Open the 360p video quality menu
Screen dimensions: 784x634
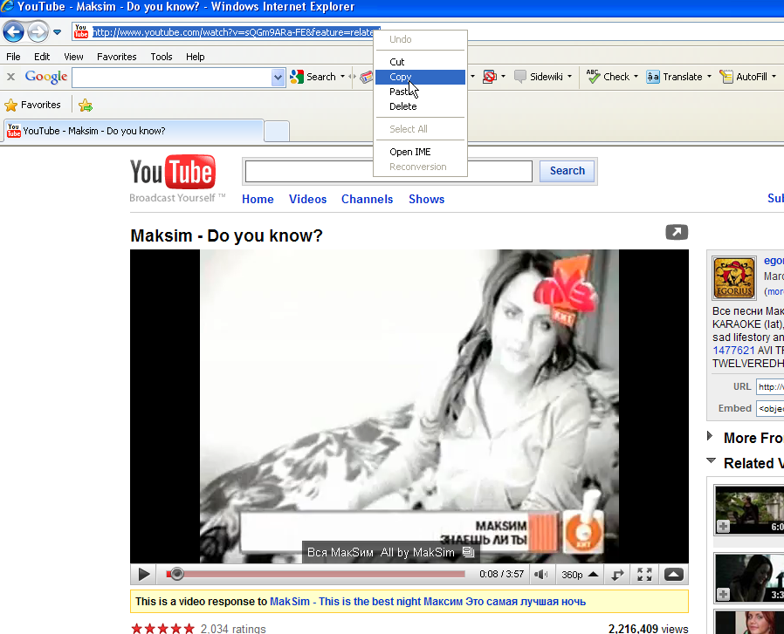[580, 575]
